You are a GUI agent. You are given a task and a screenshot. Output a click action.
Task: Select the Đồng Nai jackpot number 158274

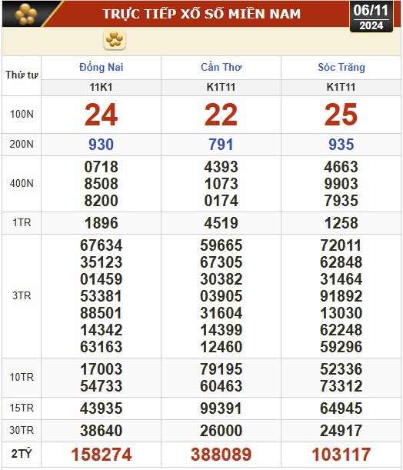click(102, 454)
